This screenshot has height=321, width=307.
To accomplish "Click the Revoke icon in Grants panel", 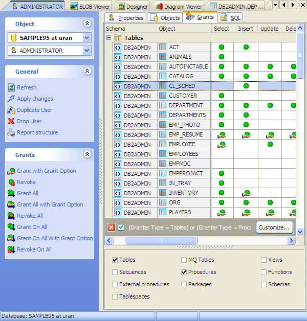I will point(12,182).
